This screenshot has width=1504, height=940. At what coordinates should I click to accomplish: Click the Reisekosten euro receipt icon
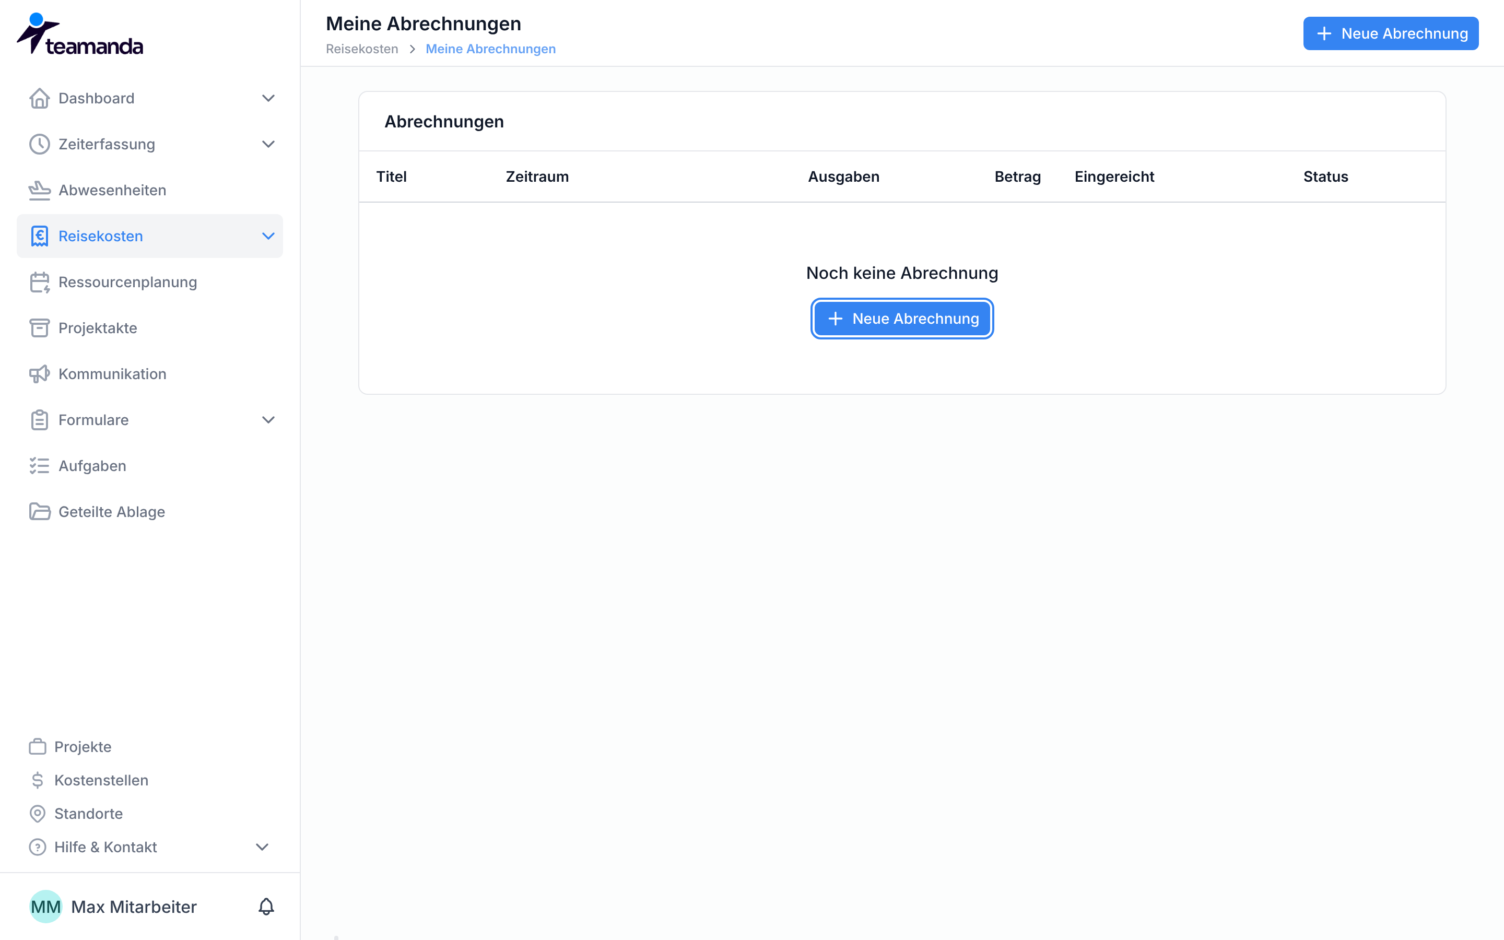pyautogui.click(x=39, y=236)
